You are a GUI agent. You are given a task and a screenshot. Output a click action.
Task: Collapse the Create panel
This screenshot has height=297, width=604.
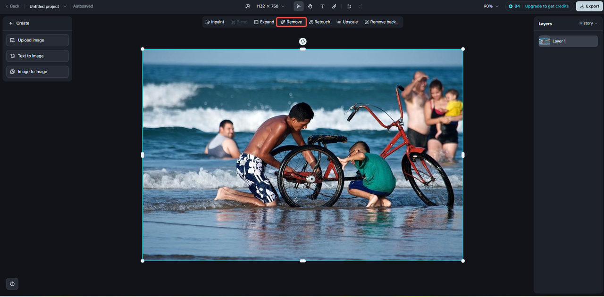[11, 23]
